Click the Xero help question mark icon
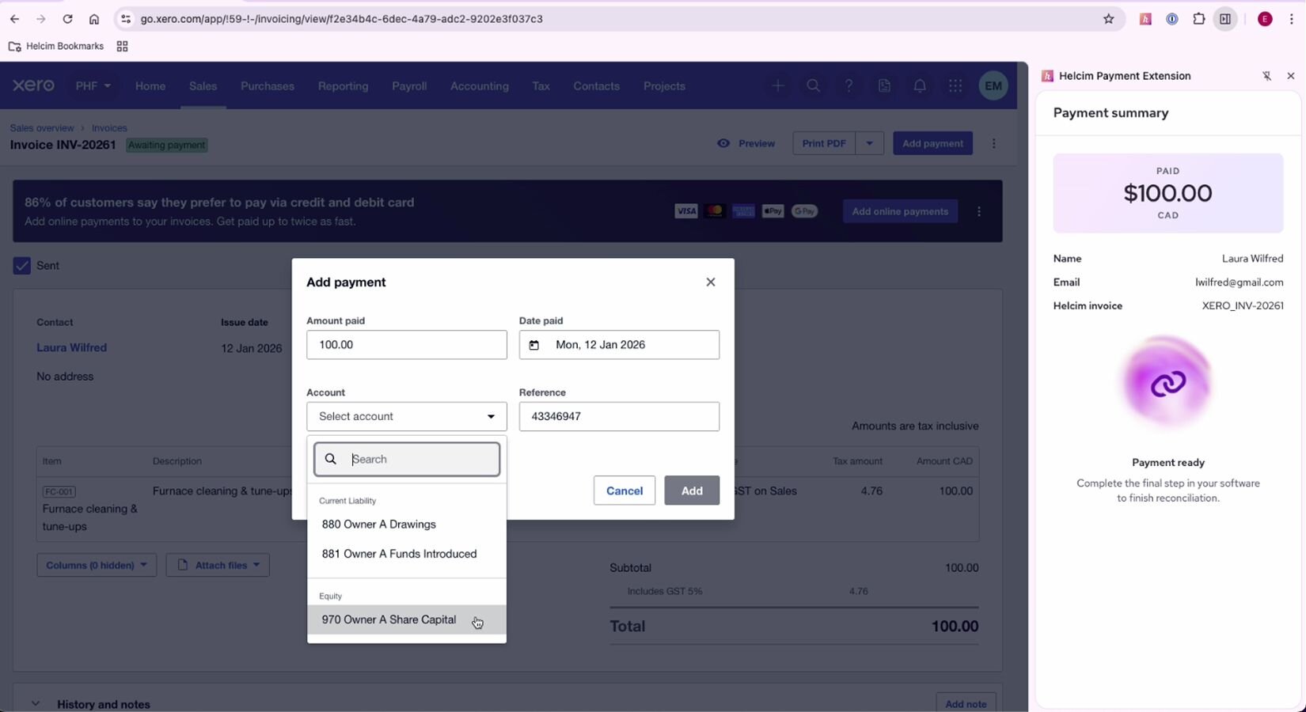This screenshot has height=712, width=1306. coord(849,85)
